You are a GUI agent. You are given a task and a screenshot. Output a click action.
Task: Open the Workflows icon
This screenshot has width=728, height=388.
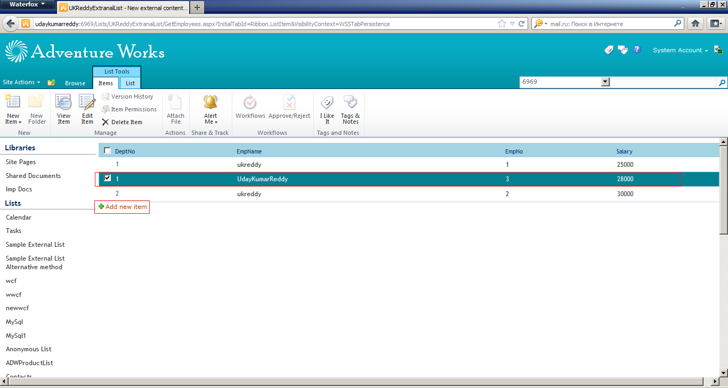(x=250, y=105)
